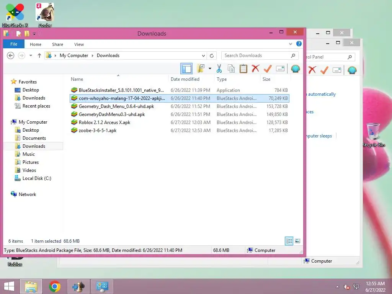The height and width of the screenshot is (294, 392).
Task: Open Local Disk (C:) in navigation pane
Action: coord(33,178)
